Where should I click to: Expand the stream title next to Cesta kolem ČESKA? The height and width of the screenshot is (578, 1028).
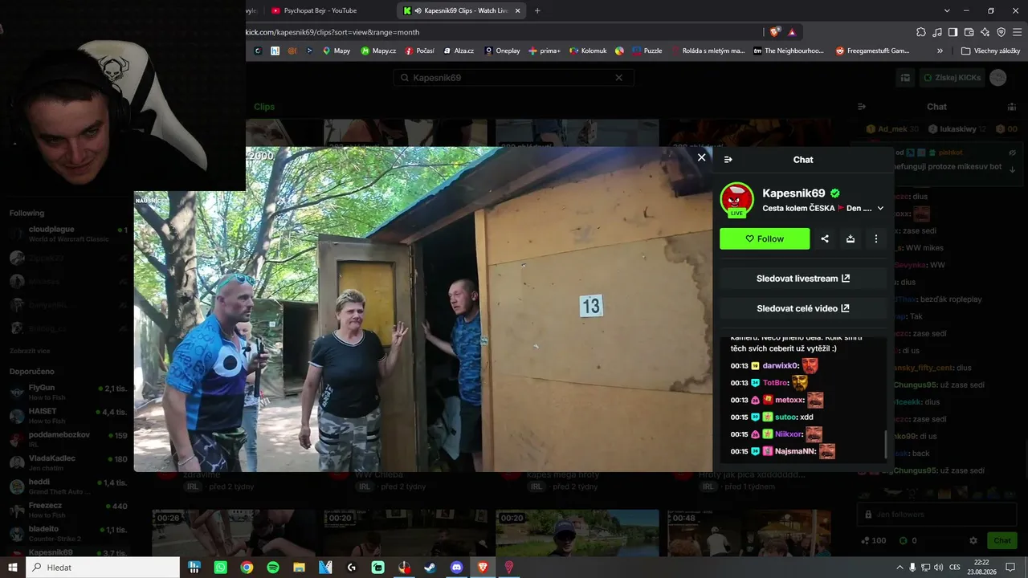click(880, 208)
